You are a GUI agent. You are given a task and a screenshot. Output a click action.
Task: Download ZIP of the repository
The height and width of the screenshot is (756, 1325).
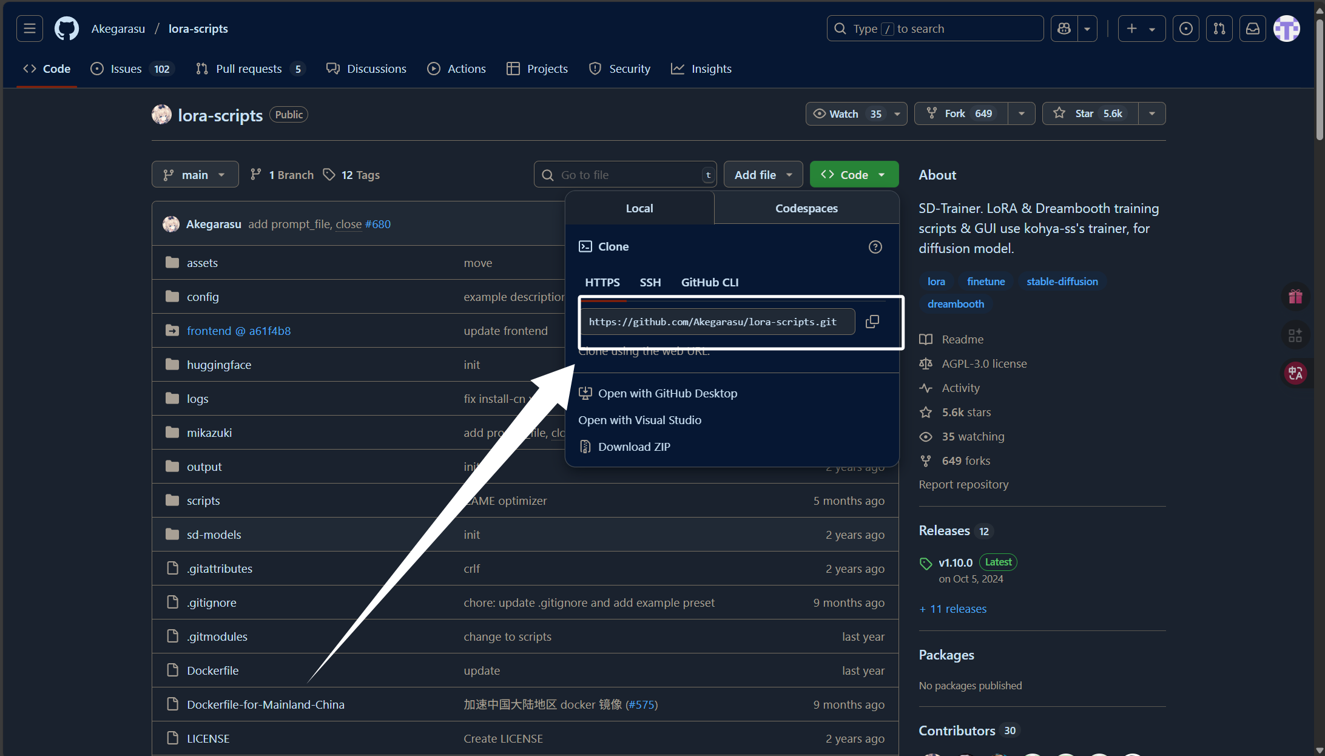(625, 447)
